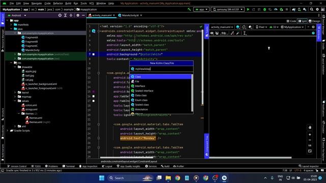Open samsung SM-A135F device dropdown
The image size is (326, 183).
[x=228, y=9]
